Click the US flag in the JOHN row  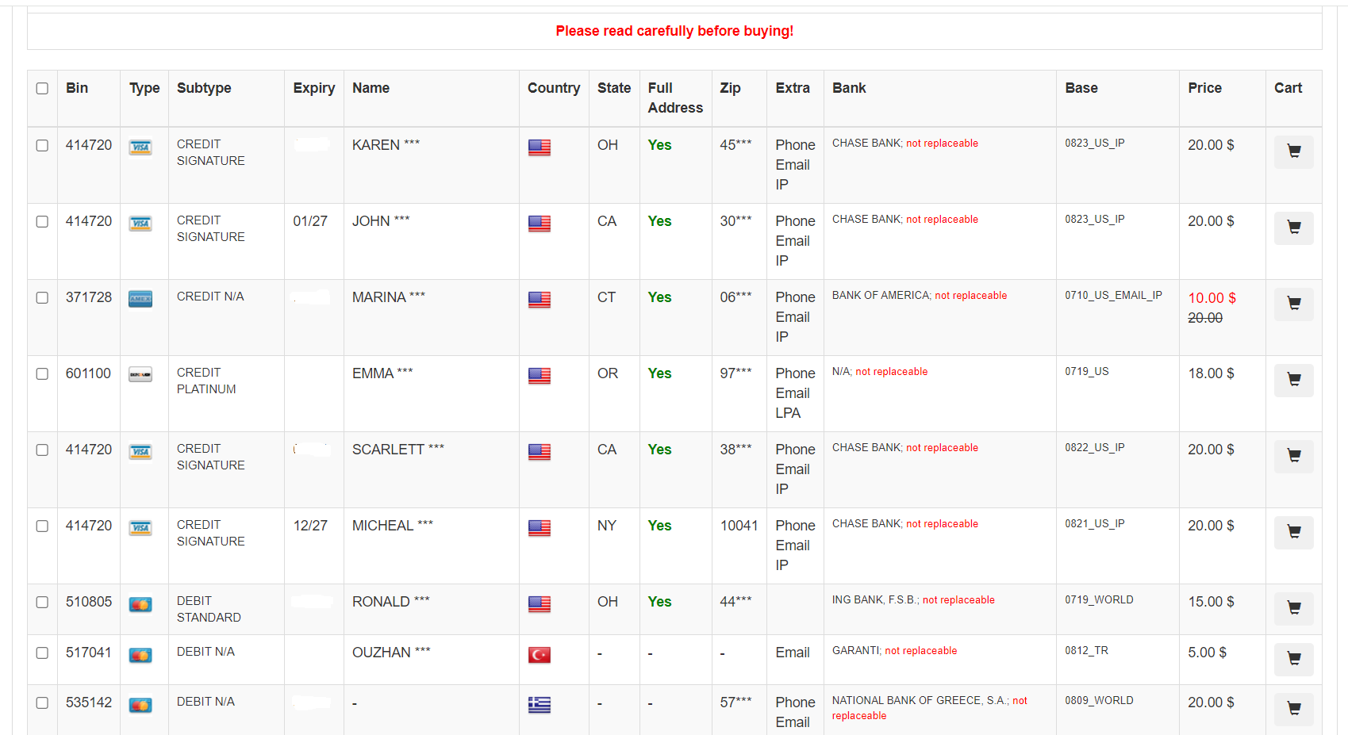540,224
